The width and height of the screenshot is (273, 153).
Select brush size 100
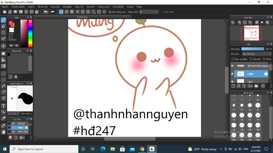click(x=234, y=126)
